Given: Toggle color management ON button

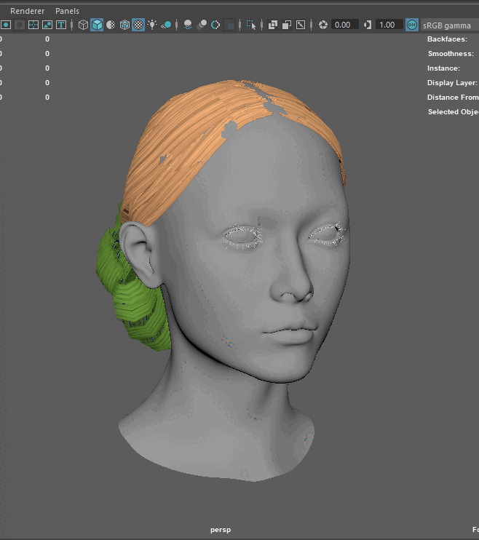Looking at the screenshot, I should 412,25.
